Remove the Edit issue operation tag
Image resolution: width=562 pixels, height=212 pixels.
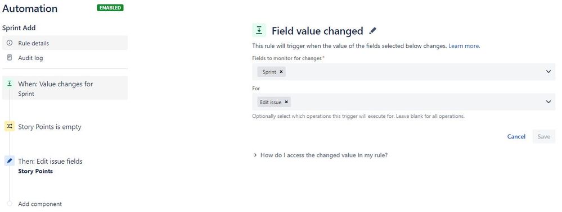coord(286,102)
